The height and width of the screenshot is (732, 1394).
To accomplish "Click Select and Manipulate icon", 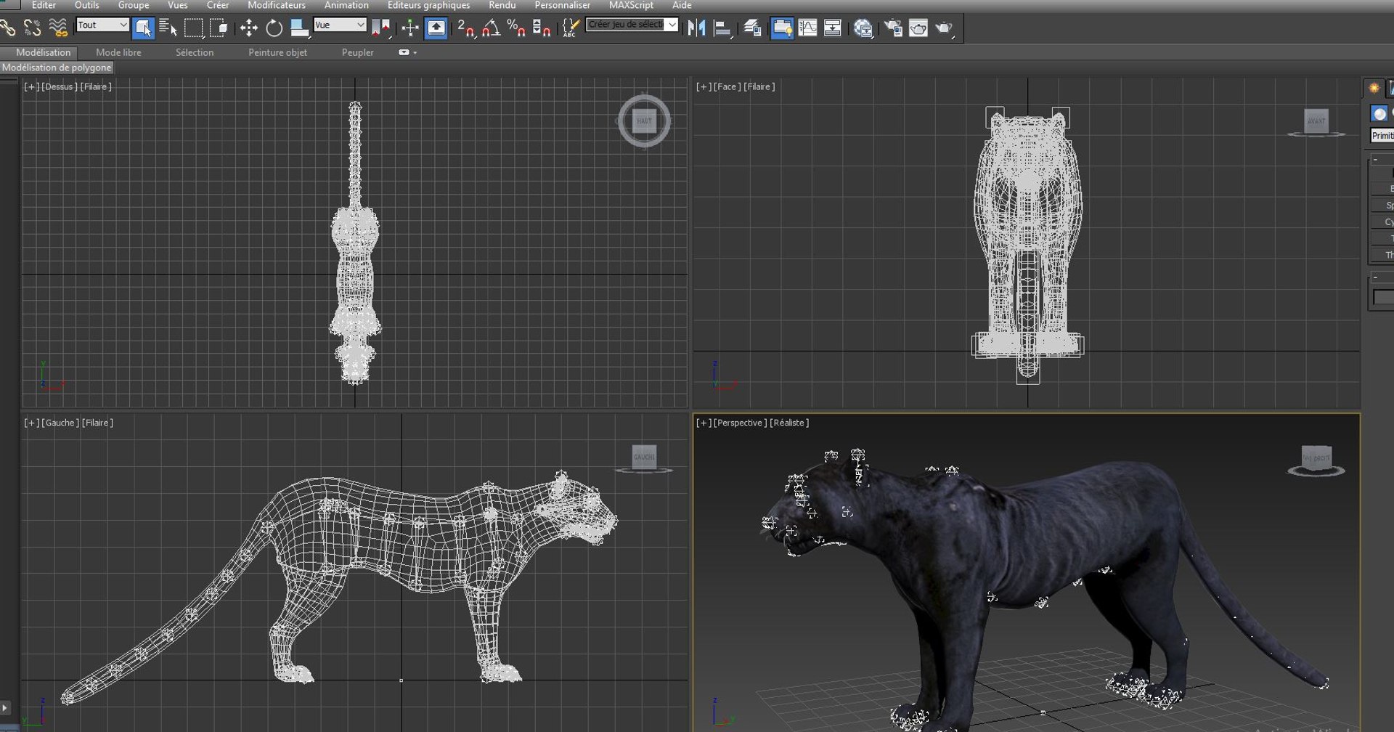I will tap(410, 28).
